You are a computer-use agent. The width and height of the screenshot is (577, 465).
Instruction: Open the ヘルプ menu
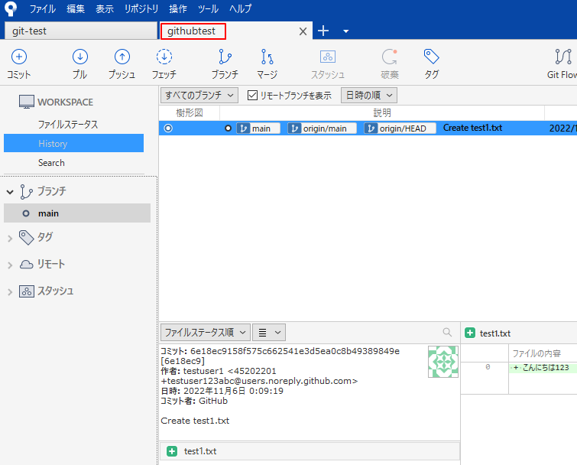[x=240, y=9]
